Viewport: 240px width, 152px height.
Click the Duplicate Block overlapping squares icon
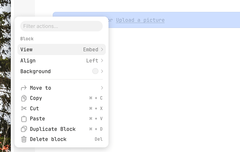(24, 129)
